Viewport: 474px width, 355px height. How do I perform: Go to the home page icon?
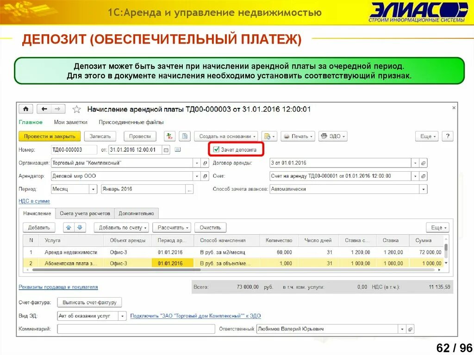[x=26, y=109]
